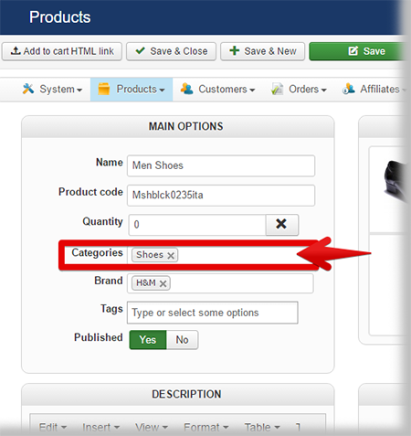Viewport: 411px width, 436px height.
Task: Click the Quantity input field
Action: point(197,225)
